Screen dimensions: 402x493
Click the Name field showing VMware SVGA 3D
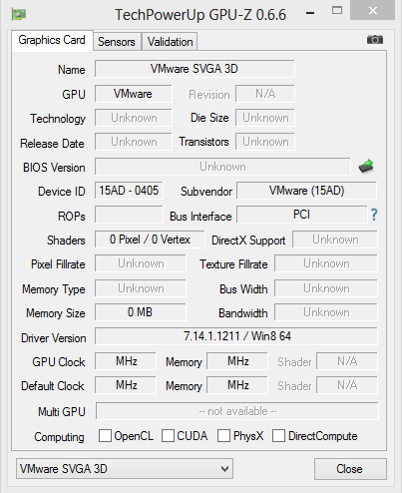[195, 69]
